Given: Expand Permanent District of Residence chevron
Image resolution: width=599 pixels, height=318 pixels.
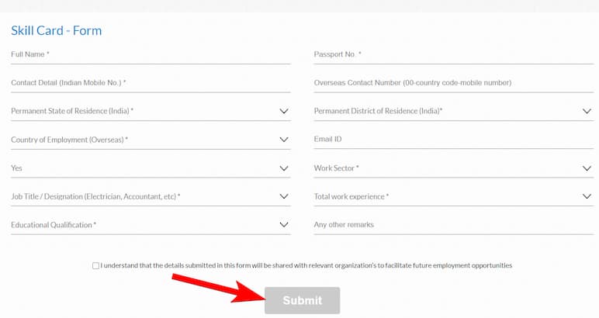Looking at the screenshot, I should [x=587, y=111].
